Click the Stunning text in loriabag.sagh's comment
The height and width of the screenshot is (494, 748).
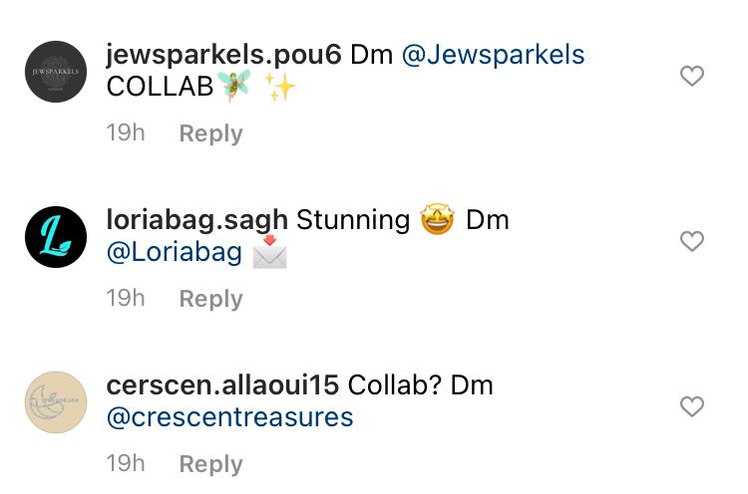(x=353, y=220)
